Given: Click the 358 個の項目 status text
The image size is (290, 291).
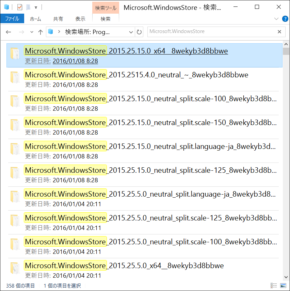Looking at the screenshot, I should tap(20, 286).
